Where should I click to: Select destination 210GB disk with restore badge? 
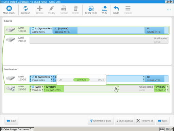(x=11, y=88)
